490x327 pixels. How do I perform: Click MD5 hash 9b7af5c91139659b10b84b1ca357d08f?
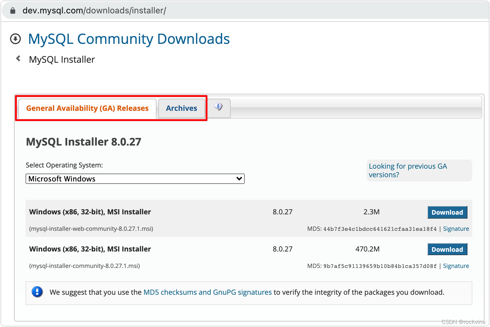coord(380,266)
